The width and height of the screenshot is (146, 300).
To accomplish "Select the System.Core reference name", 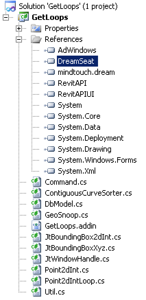I will [x=79, y=116].
